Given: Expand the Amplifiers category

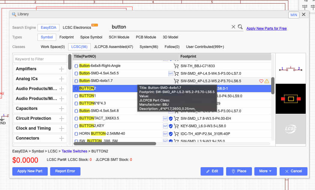Looking at the screenshot, I should 62,69.
